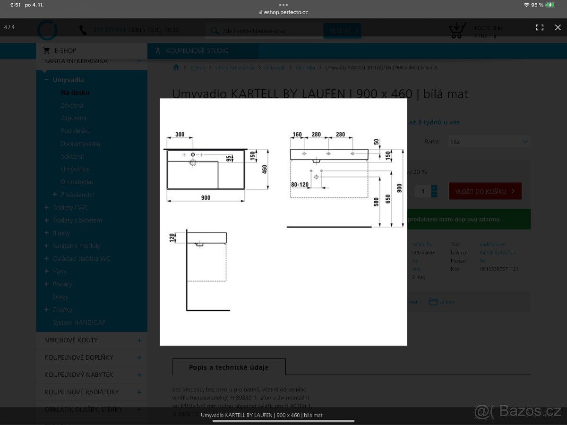
Task: Expand SPRCHOVÉ KOUTY section
Action: [139, 340]
